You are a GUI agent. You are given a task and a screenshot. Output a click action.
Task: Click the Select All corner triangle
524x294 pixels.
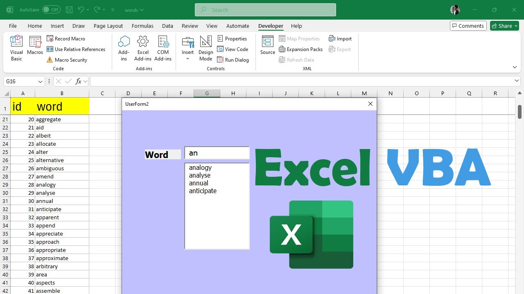click(5, 93)
